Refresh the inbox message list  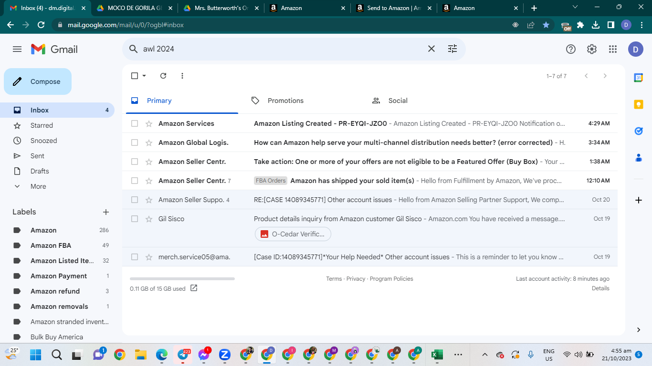(163, 76)
